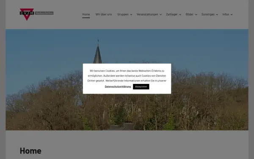Go to Wir über uns page
254x159 pixels.
click(x=104, y=14)
